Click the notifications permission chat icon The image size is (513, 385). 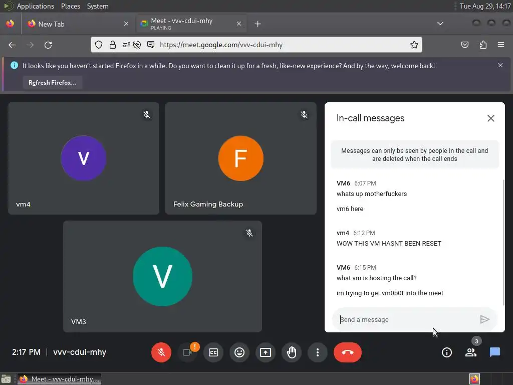coord(151,45)
